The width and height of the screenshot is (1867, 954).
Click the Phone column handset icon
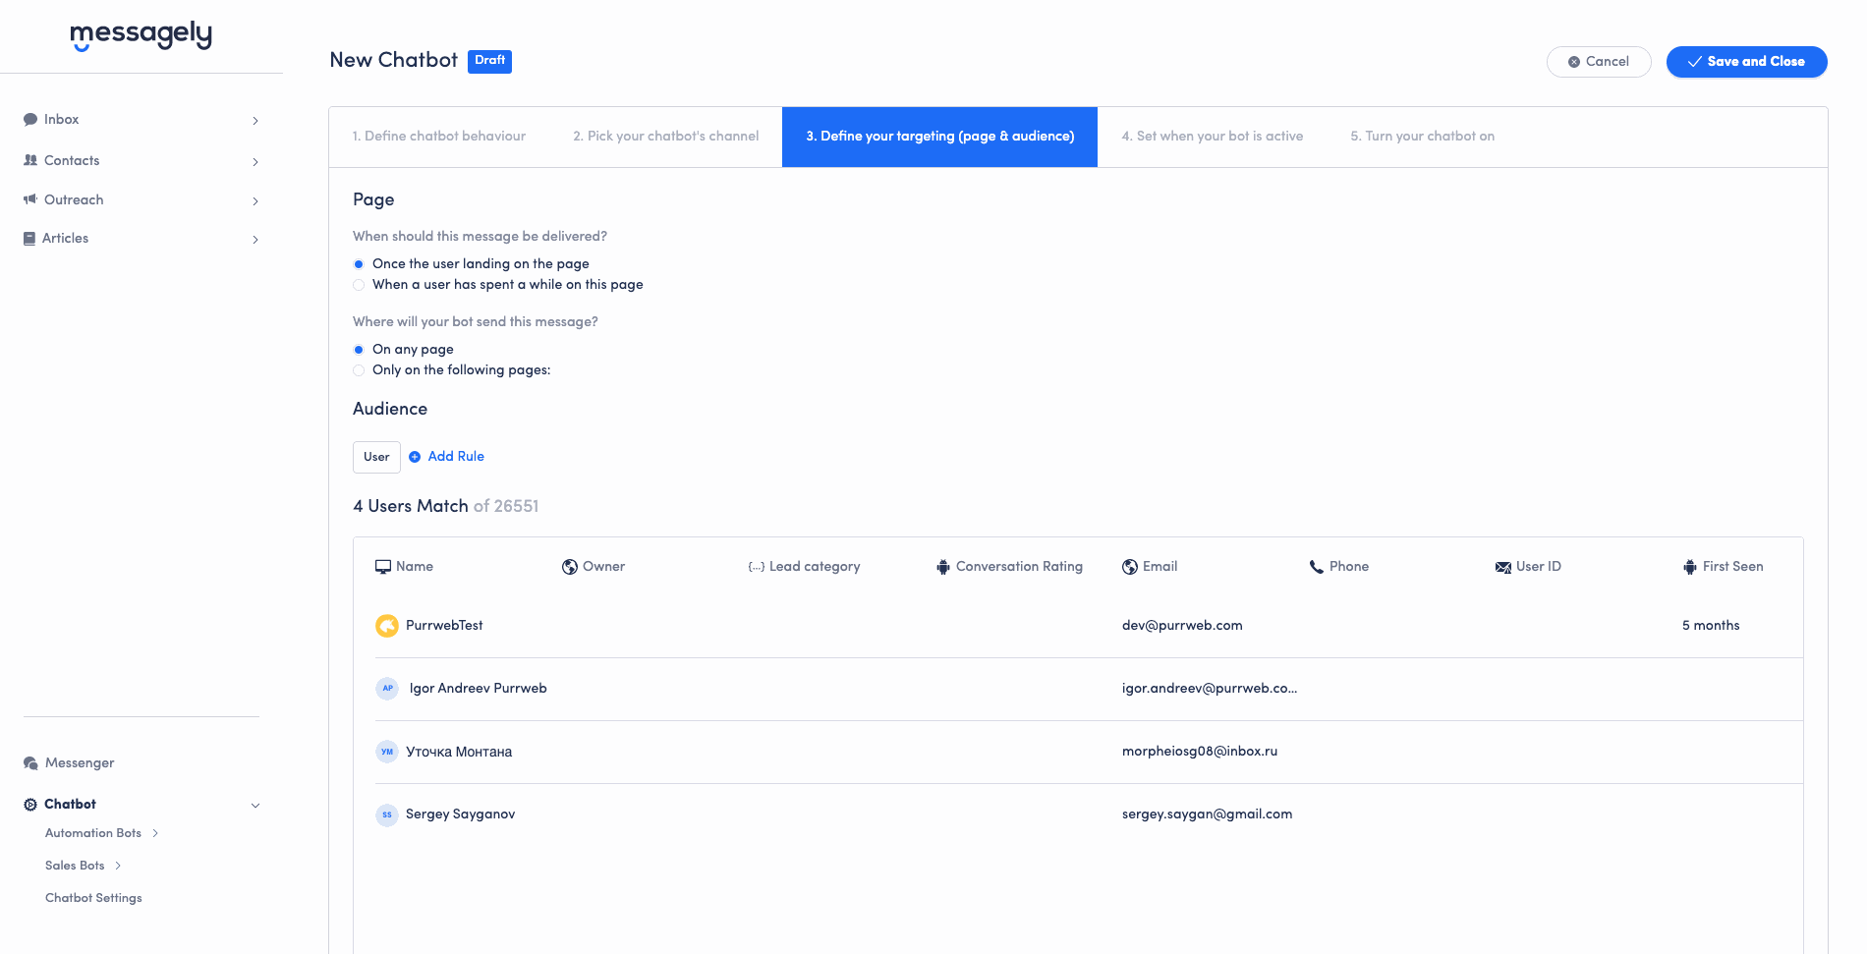click(x=1317, y=567)
